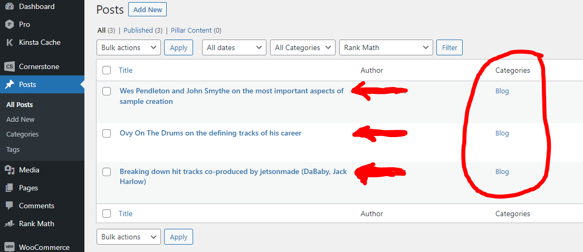Switch to the Published posts view
583x252 pixels.
point(138,31)
